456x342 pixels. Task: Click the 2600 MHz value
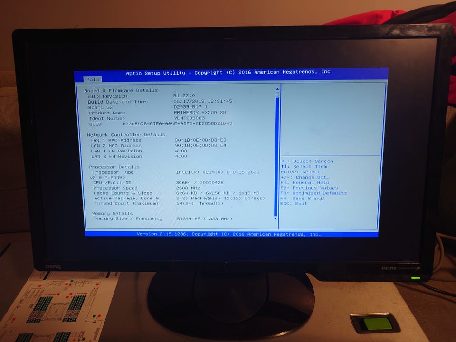coord(188,188)
